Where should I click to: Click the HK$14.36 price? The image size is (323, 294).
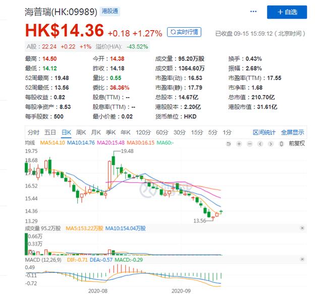(x=65, y=30)
